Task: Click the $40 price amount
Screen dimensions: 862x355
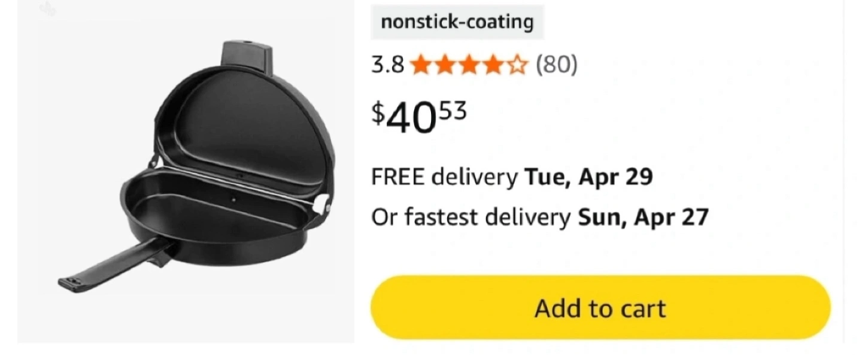Action: (409, 119)
